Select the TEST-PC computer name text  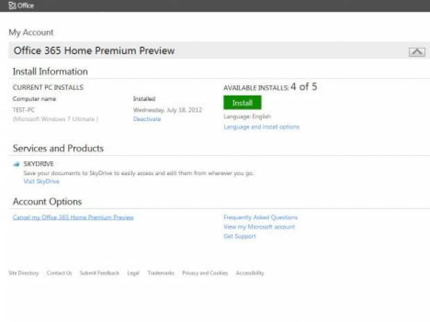24,110
